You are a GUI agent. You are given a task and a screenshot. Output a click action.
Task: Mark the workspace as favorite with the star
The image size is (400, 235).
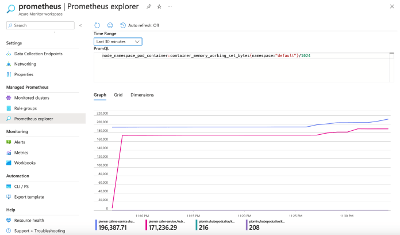tap(159, 7)
